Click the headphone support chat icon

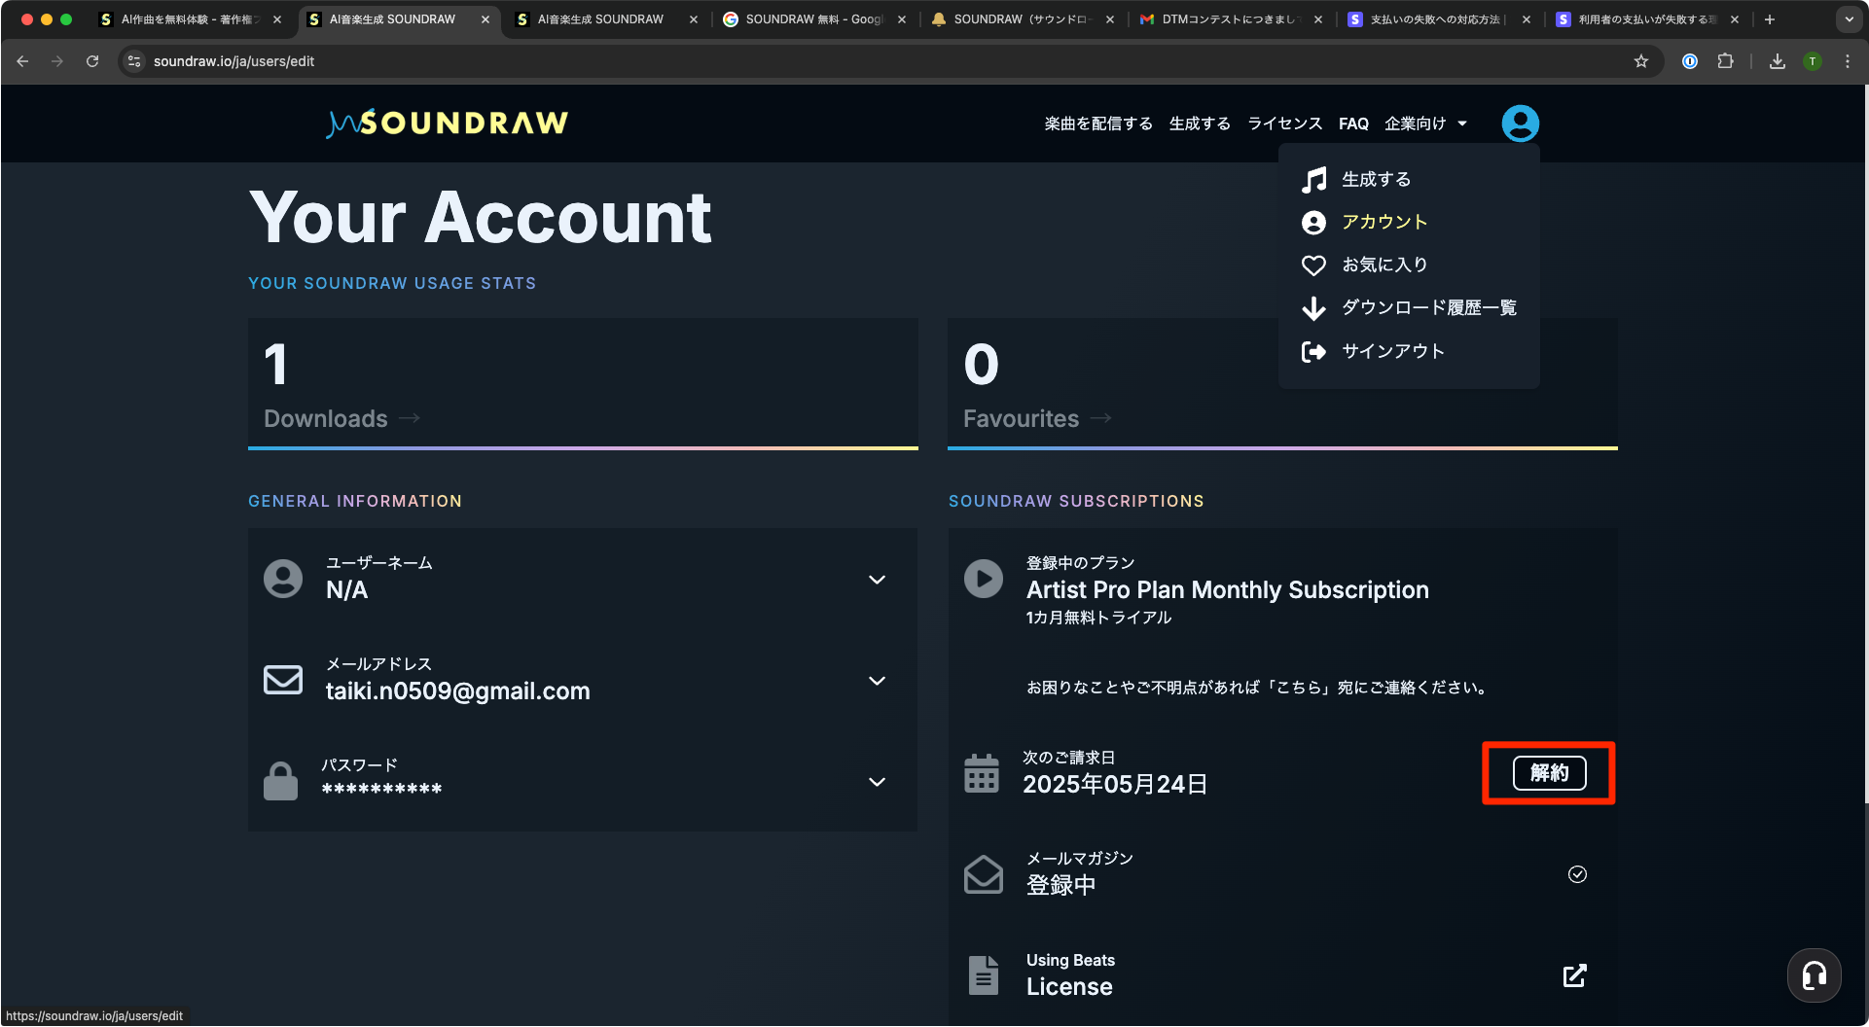1814,974
